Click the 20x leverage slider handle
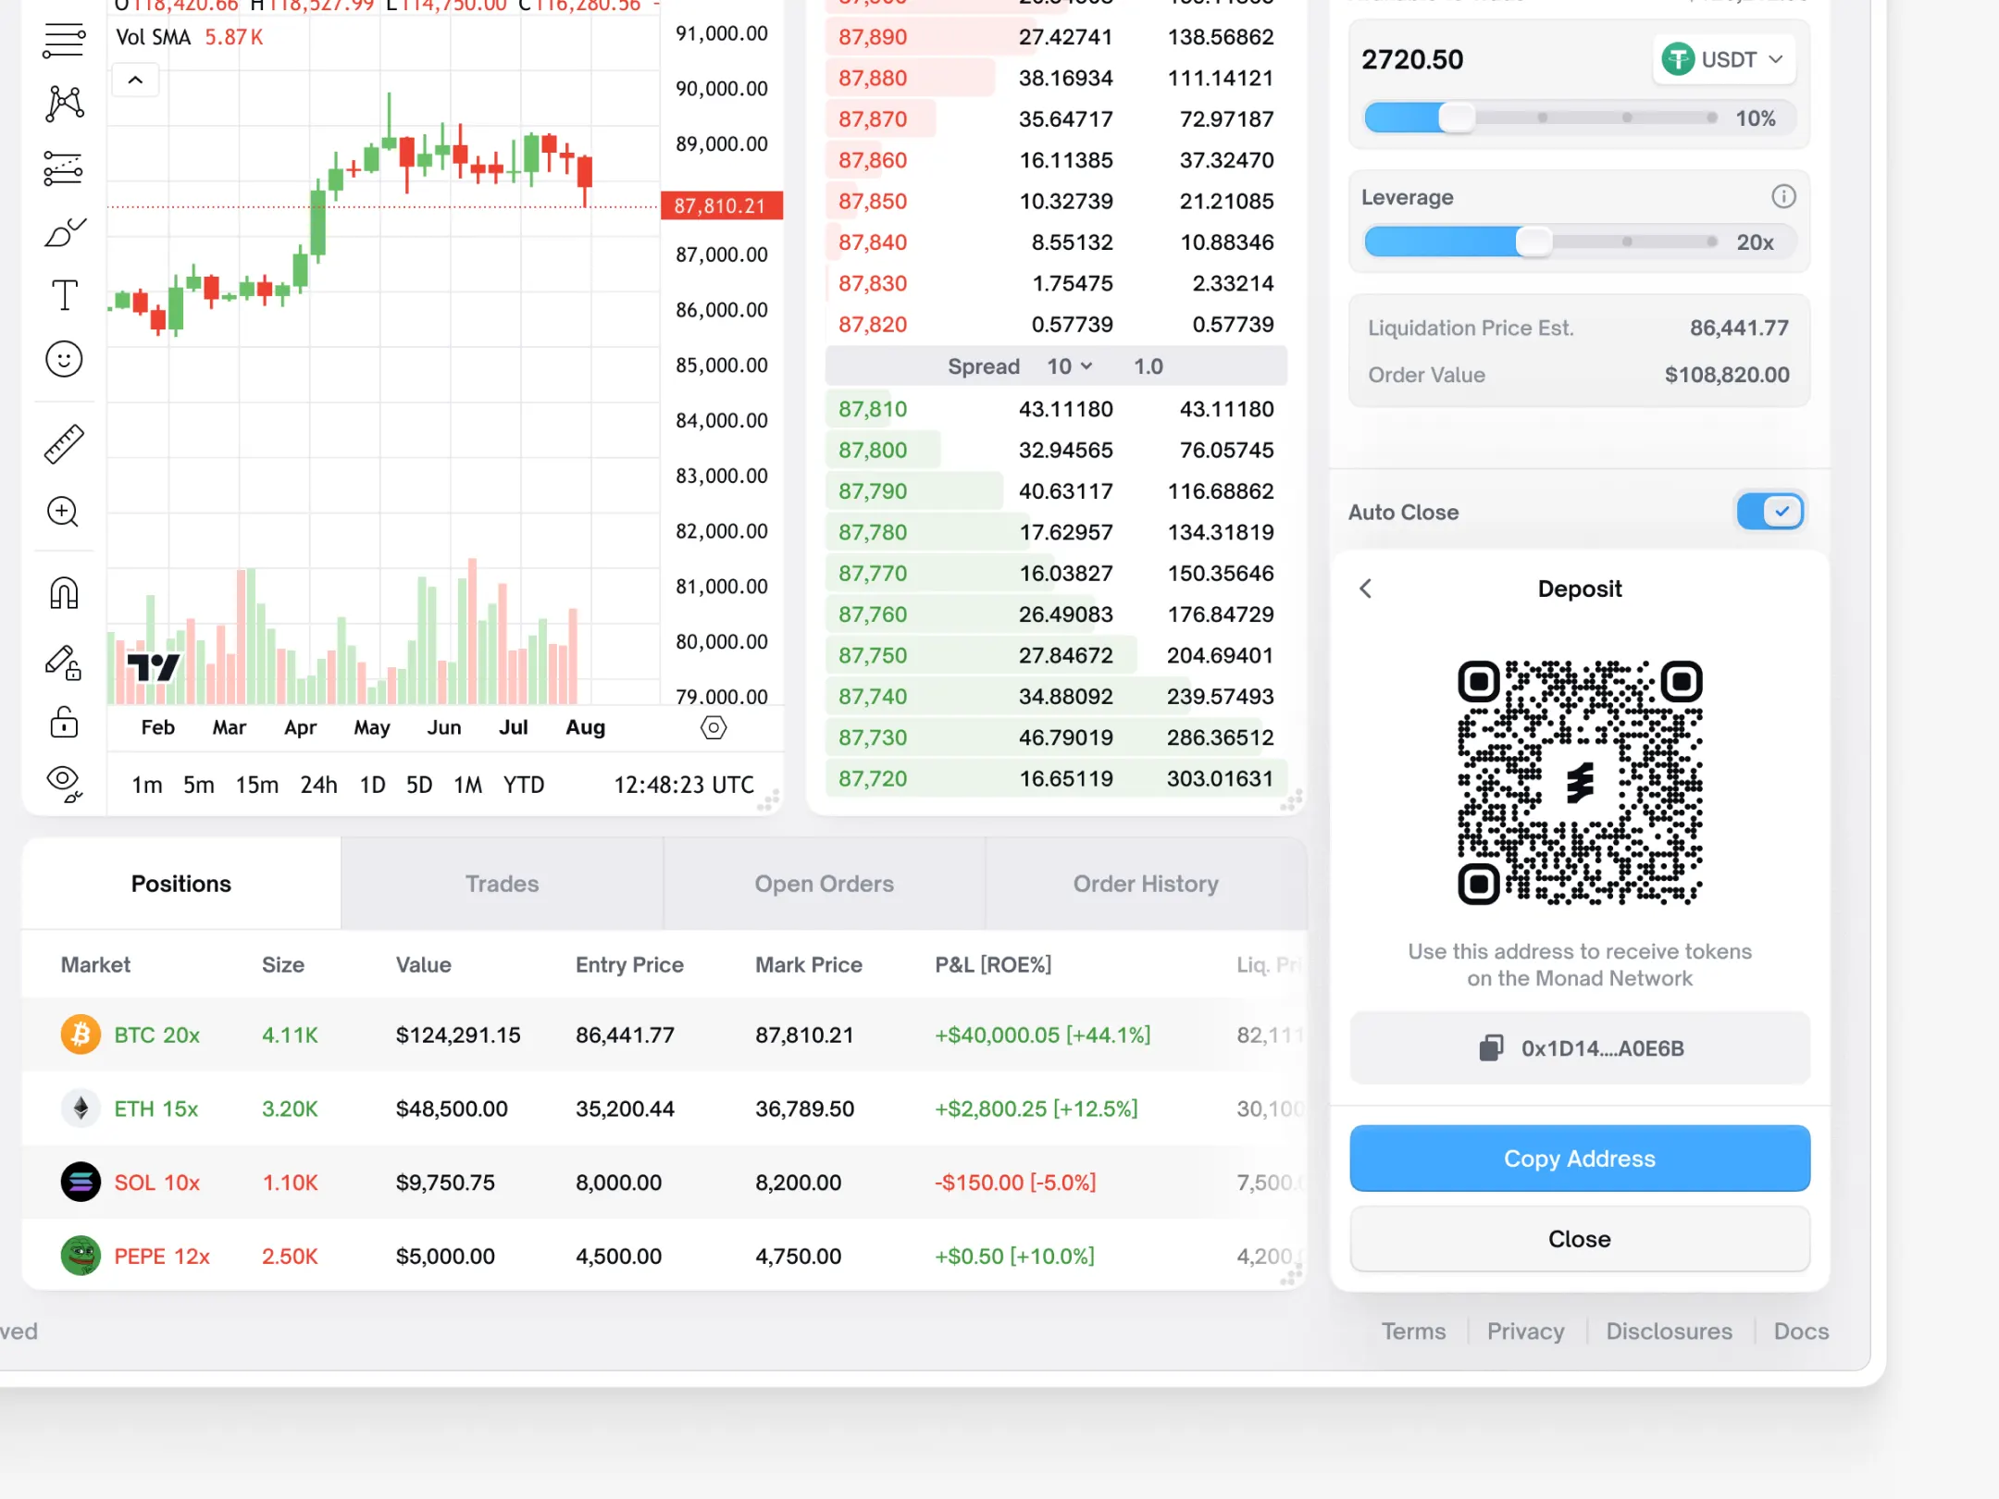Screen dimensions: 1999x1499 [x=1533, y=242]
